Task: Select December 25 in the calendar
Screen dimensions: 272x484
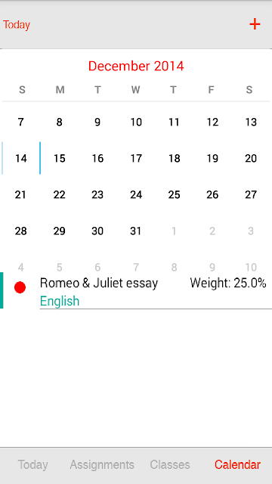Action: tap(174, 195)
